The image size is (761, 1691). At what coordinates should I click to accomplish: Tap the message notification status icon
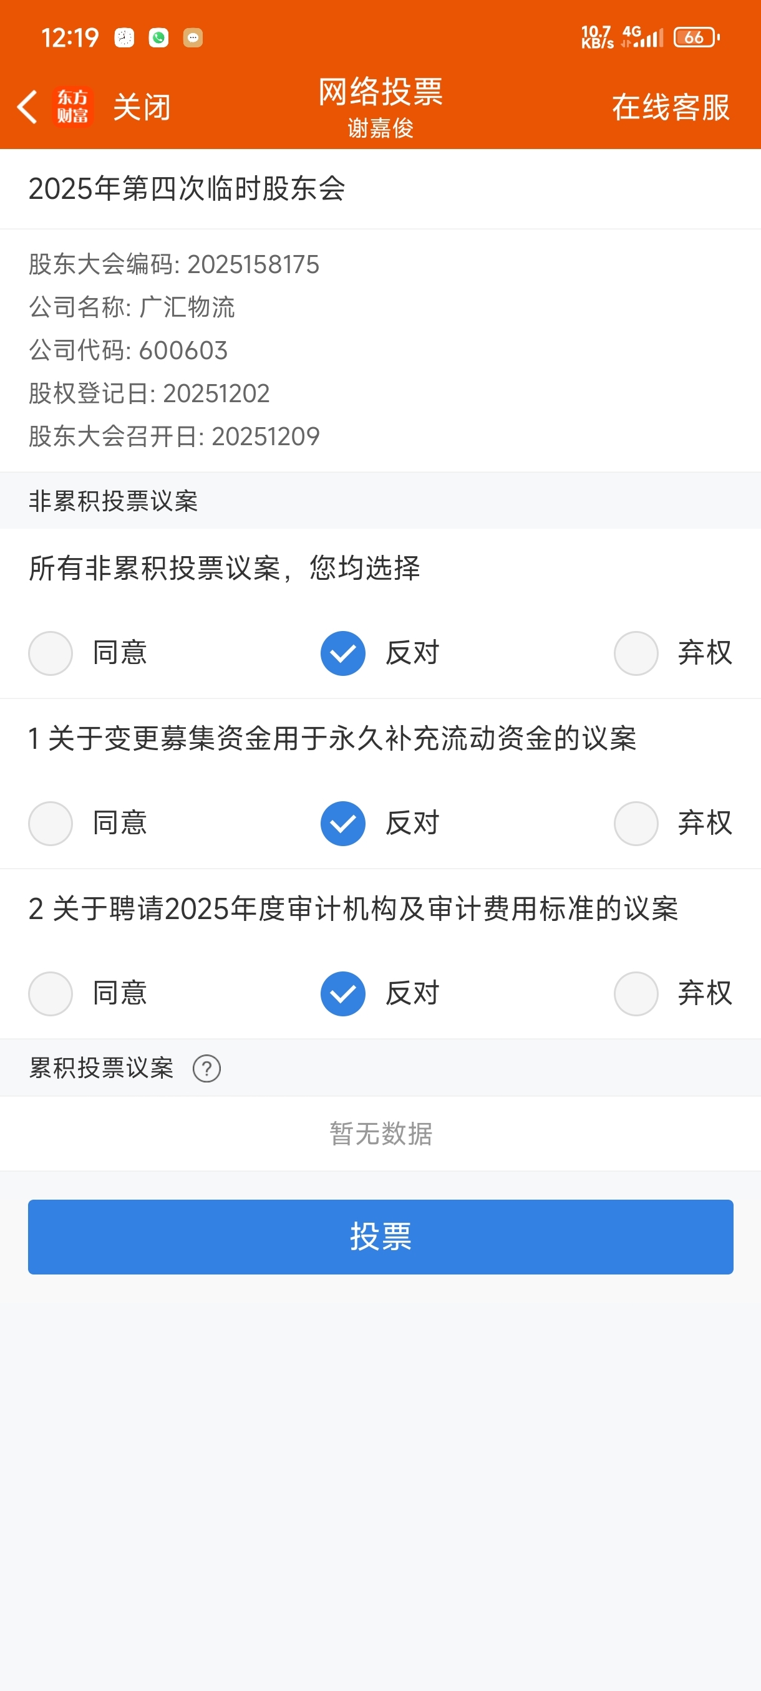point(193,38)
